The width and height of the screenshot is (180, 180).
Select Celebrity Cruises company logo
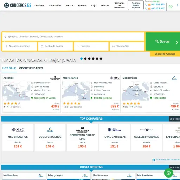(x=147, y=130)
